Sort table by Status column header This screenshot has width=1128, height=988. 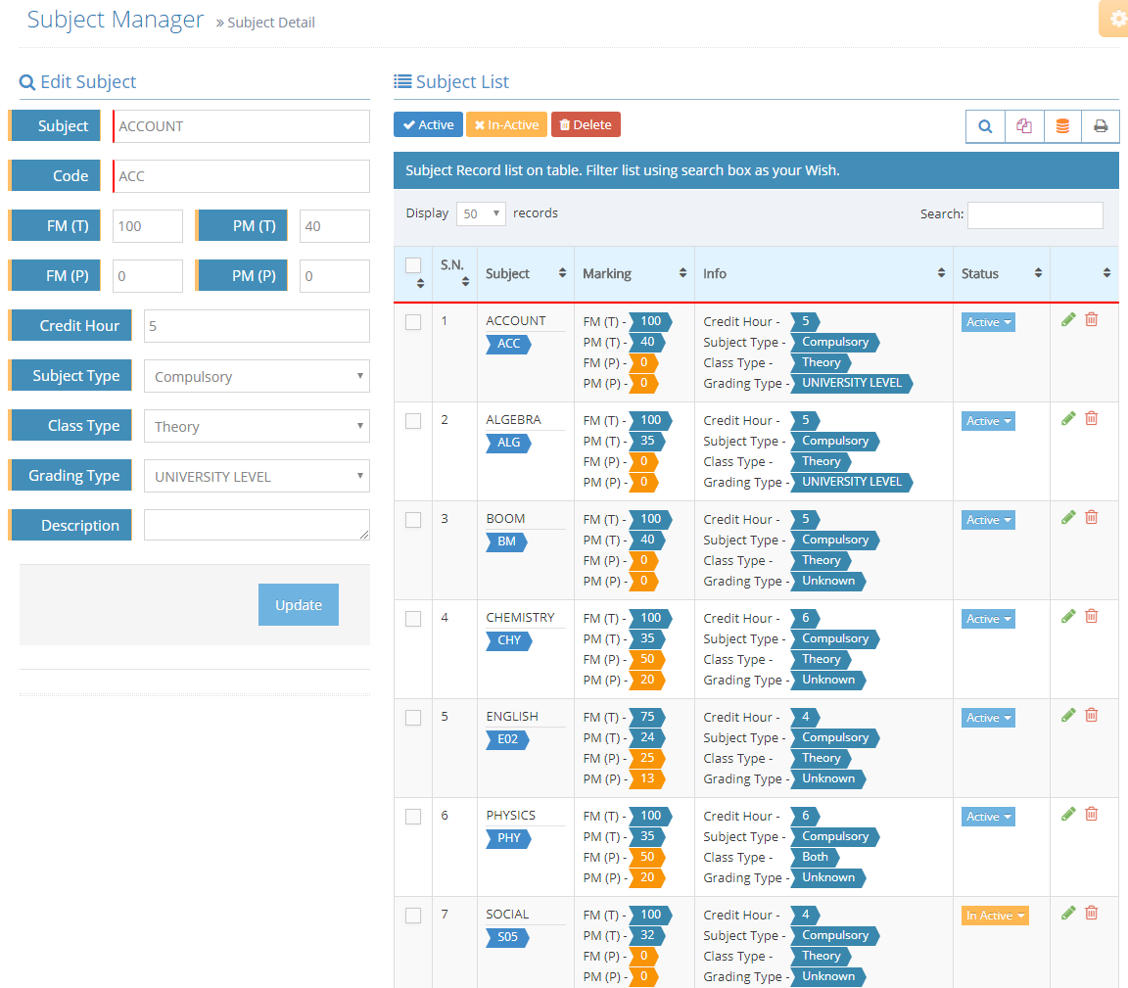coord(999,274)
